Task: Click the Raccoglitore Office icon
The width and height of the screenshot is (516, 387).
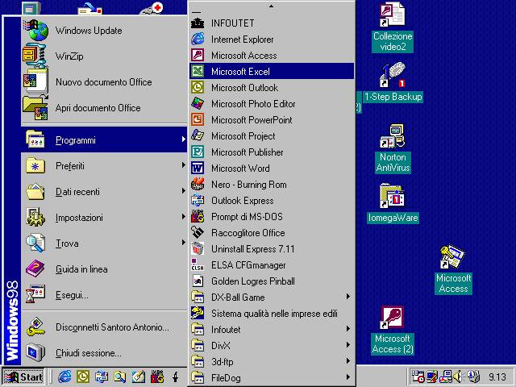Action: click(x=198, y=233)
